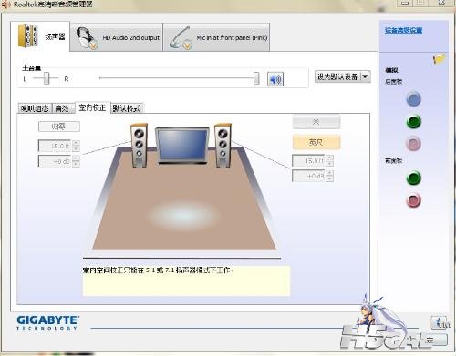
Task: Click the left speaker in room view
Action: coord(139,146)
